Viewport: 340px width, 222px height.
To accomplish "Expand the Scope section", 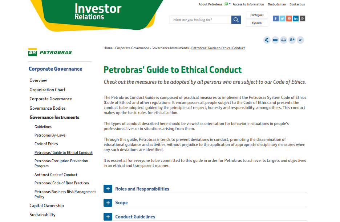I will [108, 203].
